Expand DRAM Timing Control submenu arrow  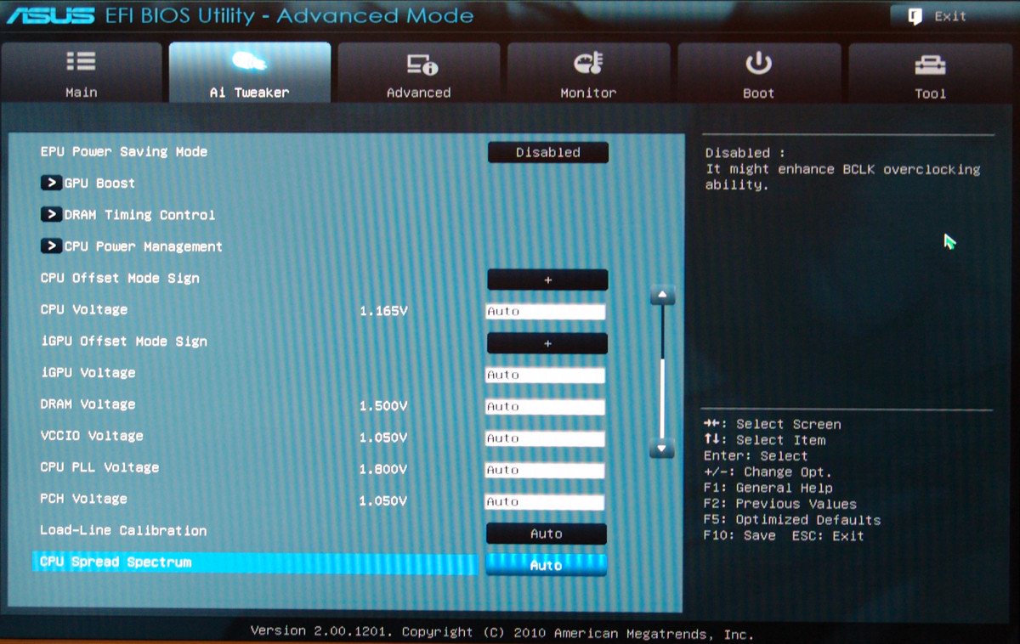pos(51,214)
